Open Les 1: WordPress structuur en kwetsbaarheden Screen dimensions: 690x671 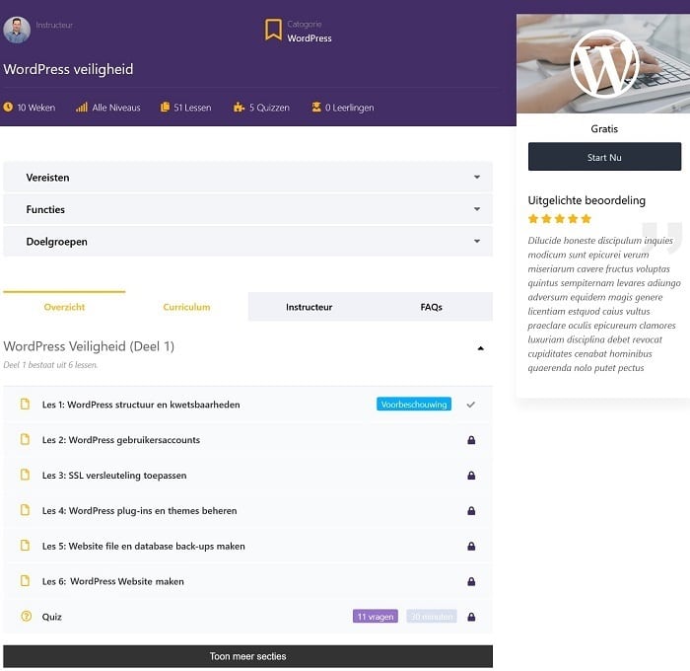point(141,405)
